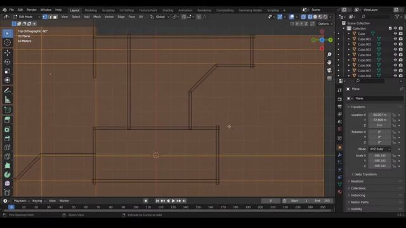This screenshot has width=406, height=228.
Task: Disable Cube.002 in renders
Action: (x=401, y=44)
